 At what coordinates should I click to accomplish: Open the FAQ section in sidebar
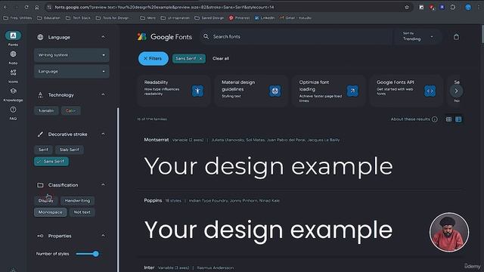click(x=13, y=113)
